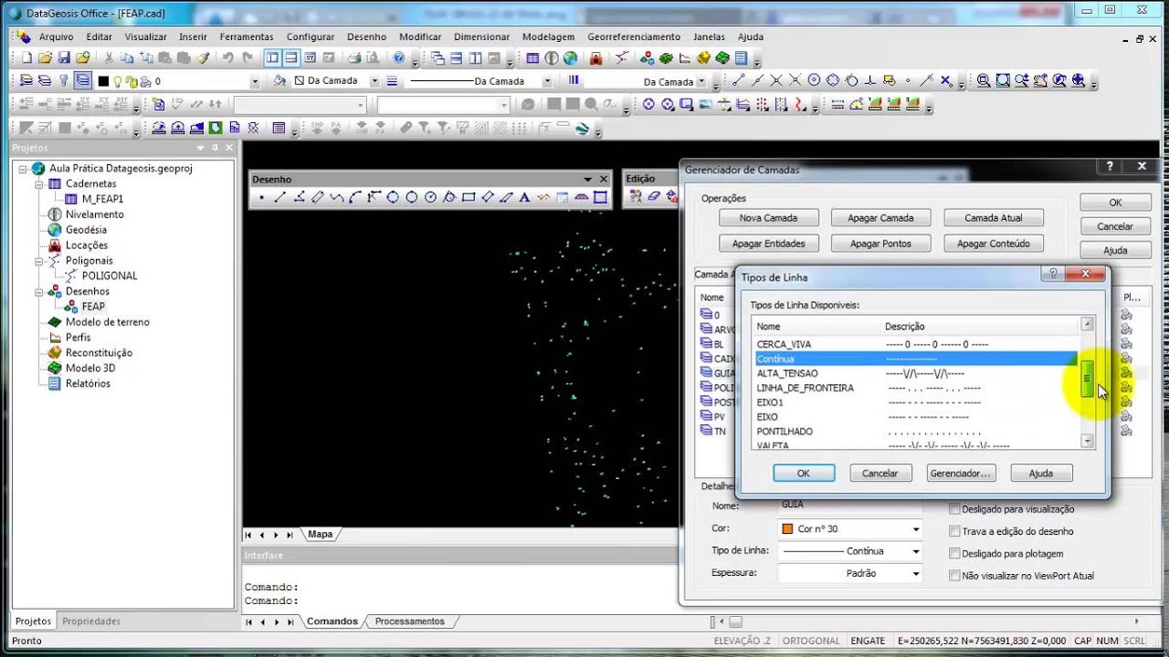Click the Undo arrow icon
Screen dimensions: 1169x657
[227, 57]
